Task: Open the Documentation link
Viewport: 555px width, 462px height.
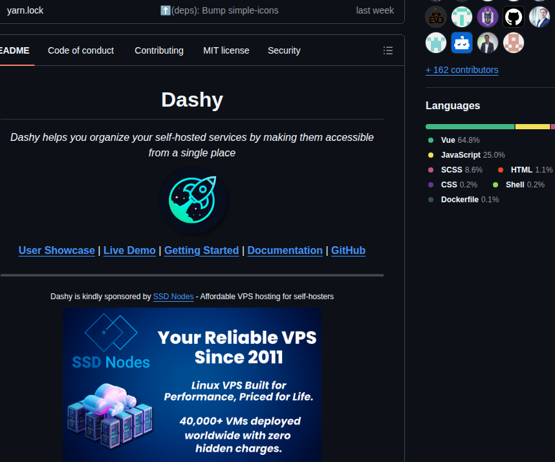Action: pyautogui.click(x=285, y=250)
